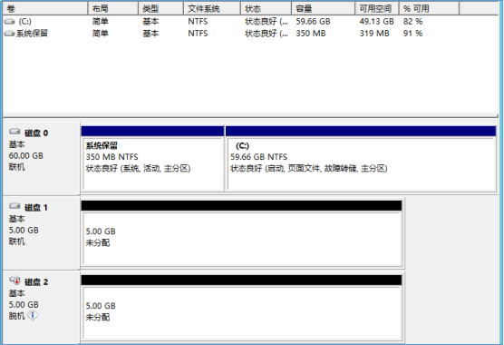
Task: Click the offline 磁盘 2 disk icon
Action: pos(15,281)
